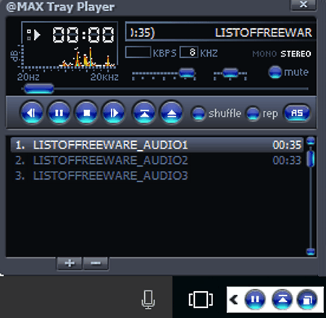Click the AS button

click(297, 113)
